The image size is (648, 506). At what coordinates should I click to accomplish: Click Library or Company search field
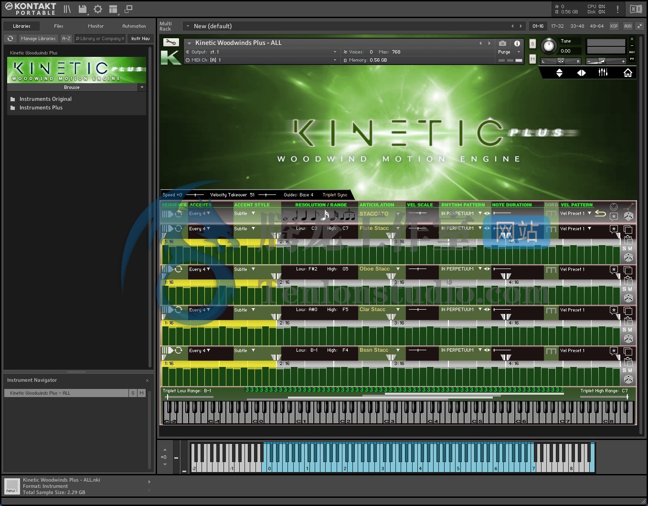(x=100, y=39)
